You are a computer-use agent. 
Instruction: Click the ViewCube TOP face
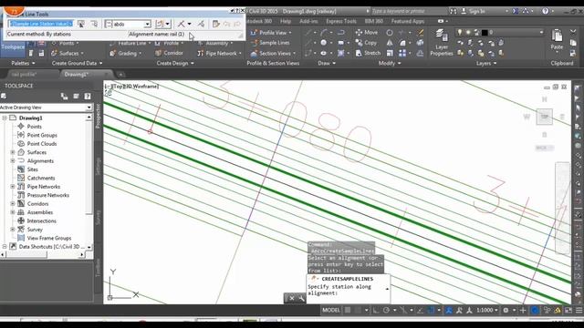(544, 117)
